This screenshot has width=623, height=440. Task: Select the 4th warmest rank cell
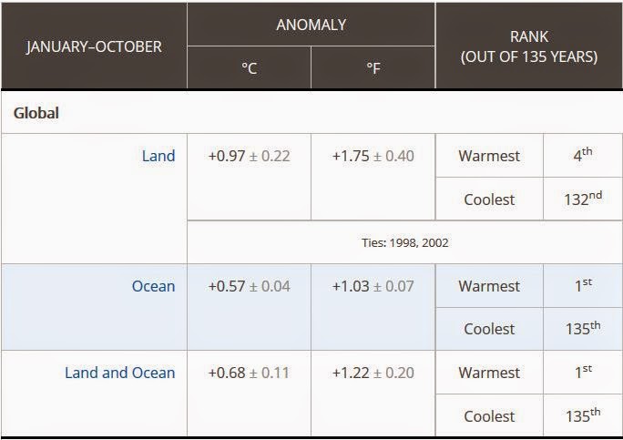(582, 156)
